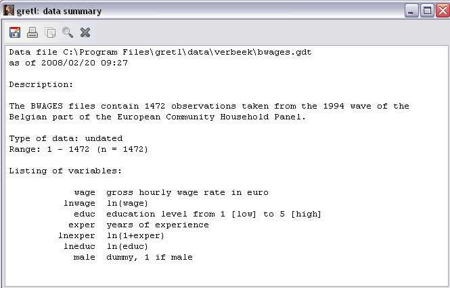450x288 pixels.
Task: Click the window title 'gretl: data summary'
Action: 59,11
